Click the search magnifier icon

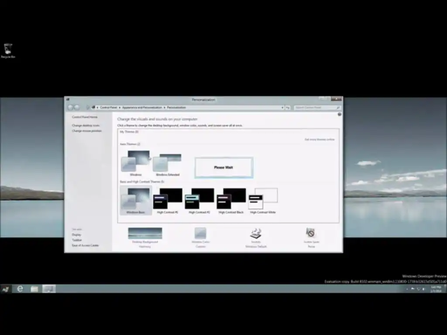338,108
